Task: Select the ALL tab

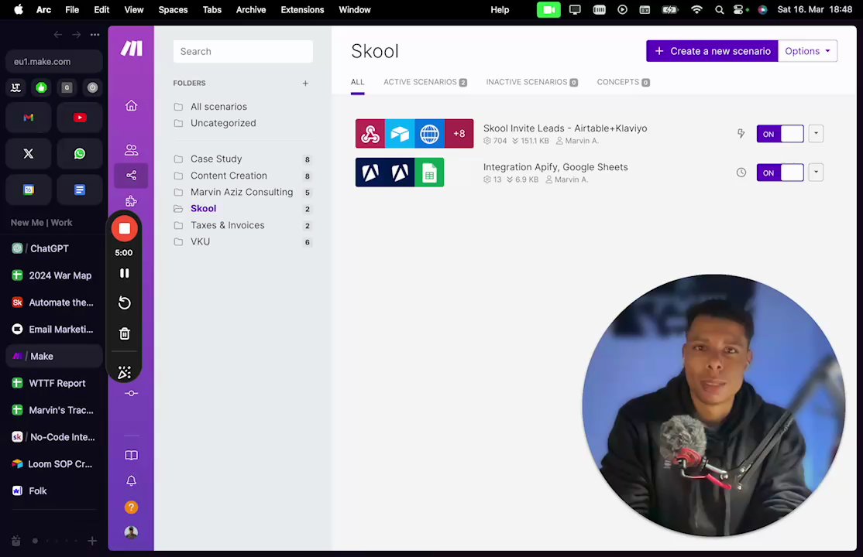Action: [358, 83]
